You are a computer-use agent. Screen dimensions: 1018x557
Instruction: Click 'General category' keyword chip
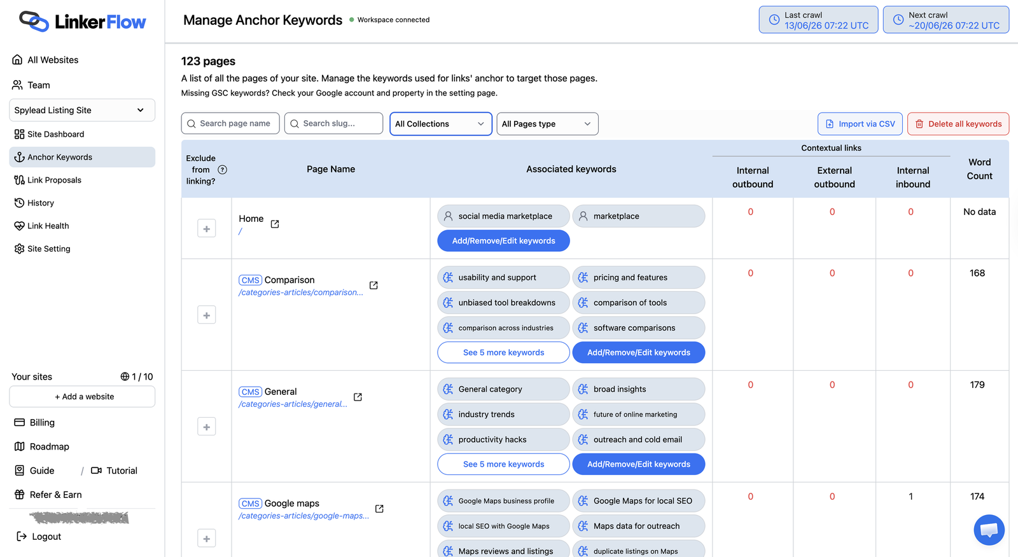(x=503, y=389)
